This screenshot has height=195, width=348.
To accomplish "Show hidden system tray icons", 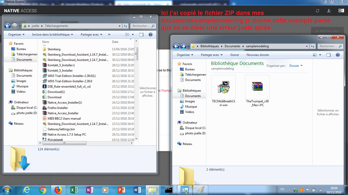I will pyautogui.click(x=290, y=190).
